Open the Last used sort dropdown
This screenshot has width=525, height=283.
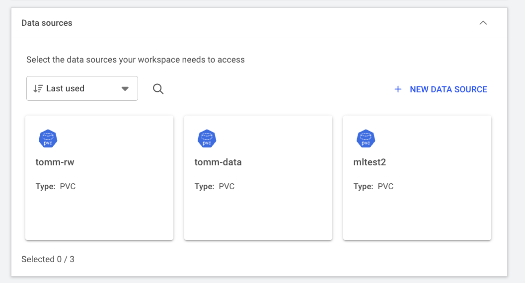[x=82, y=88]
